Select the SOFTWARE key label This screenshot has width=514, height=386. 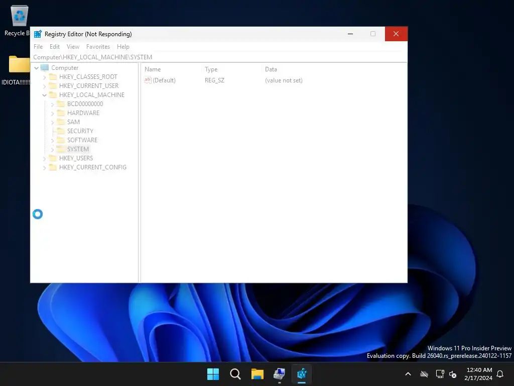[x=82, y=140]
